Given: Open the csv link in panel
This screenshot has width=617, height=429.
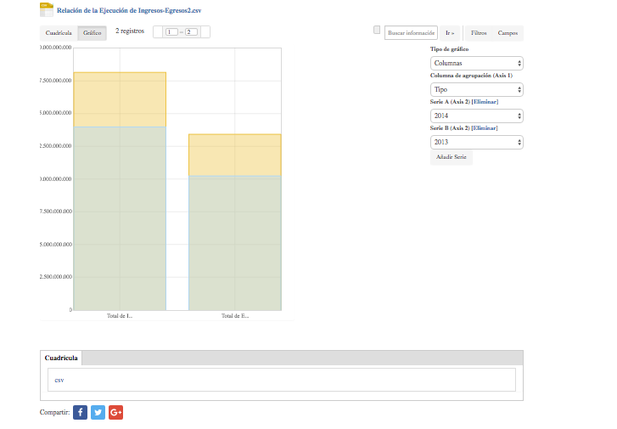Looking at the screenshot, I should pos(59,380).
